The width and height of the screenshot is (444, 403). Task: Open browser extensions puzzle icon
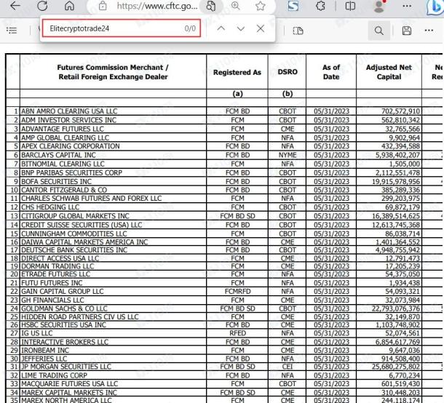pyautogui.click(x=320, y=6)
